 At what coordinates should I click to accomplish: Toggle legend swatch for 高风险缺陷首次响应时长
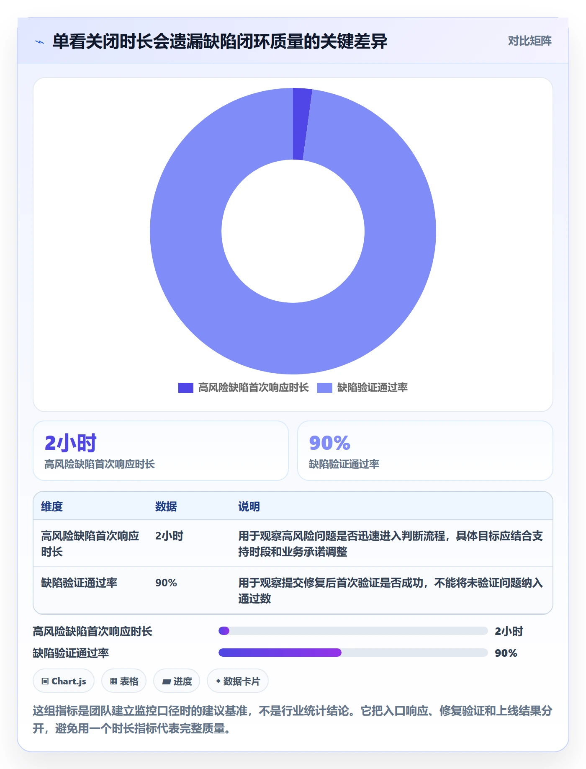coord(186,387)
